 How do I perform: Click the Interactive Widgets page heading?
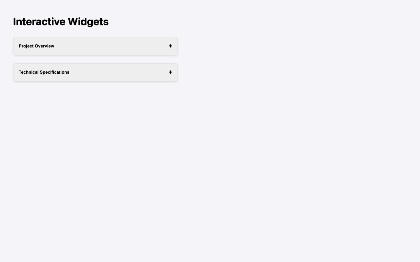pyautogui.click(x=61, y=22)
